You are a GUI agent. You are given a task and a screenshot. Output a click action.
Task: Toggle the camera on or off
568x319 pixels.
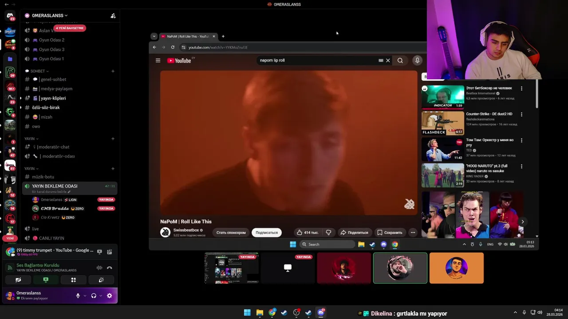coord(18,280)
